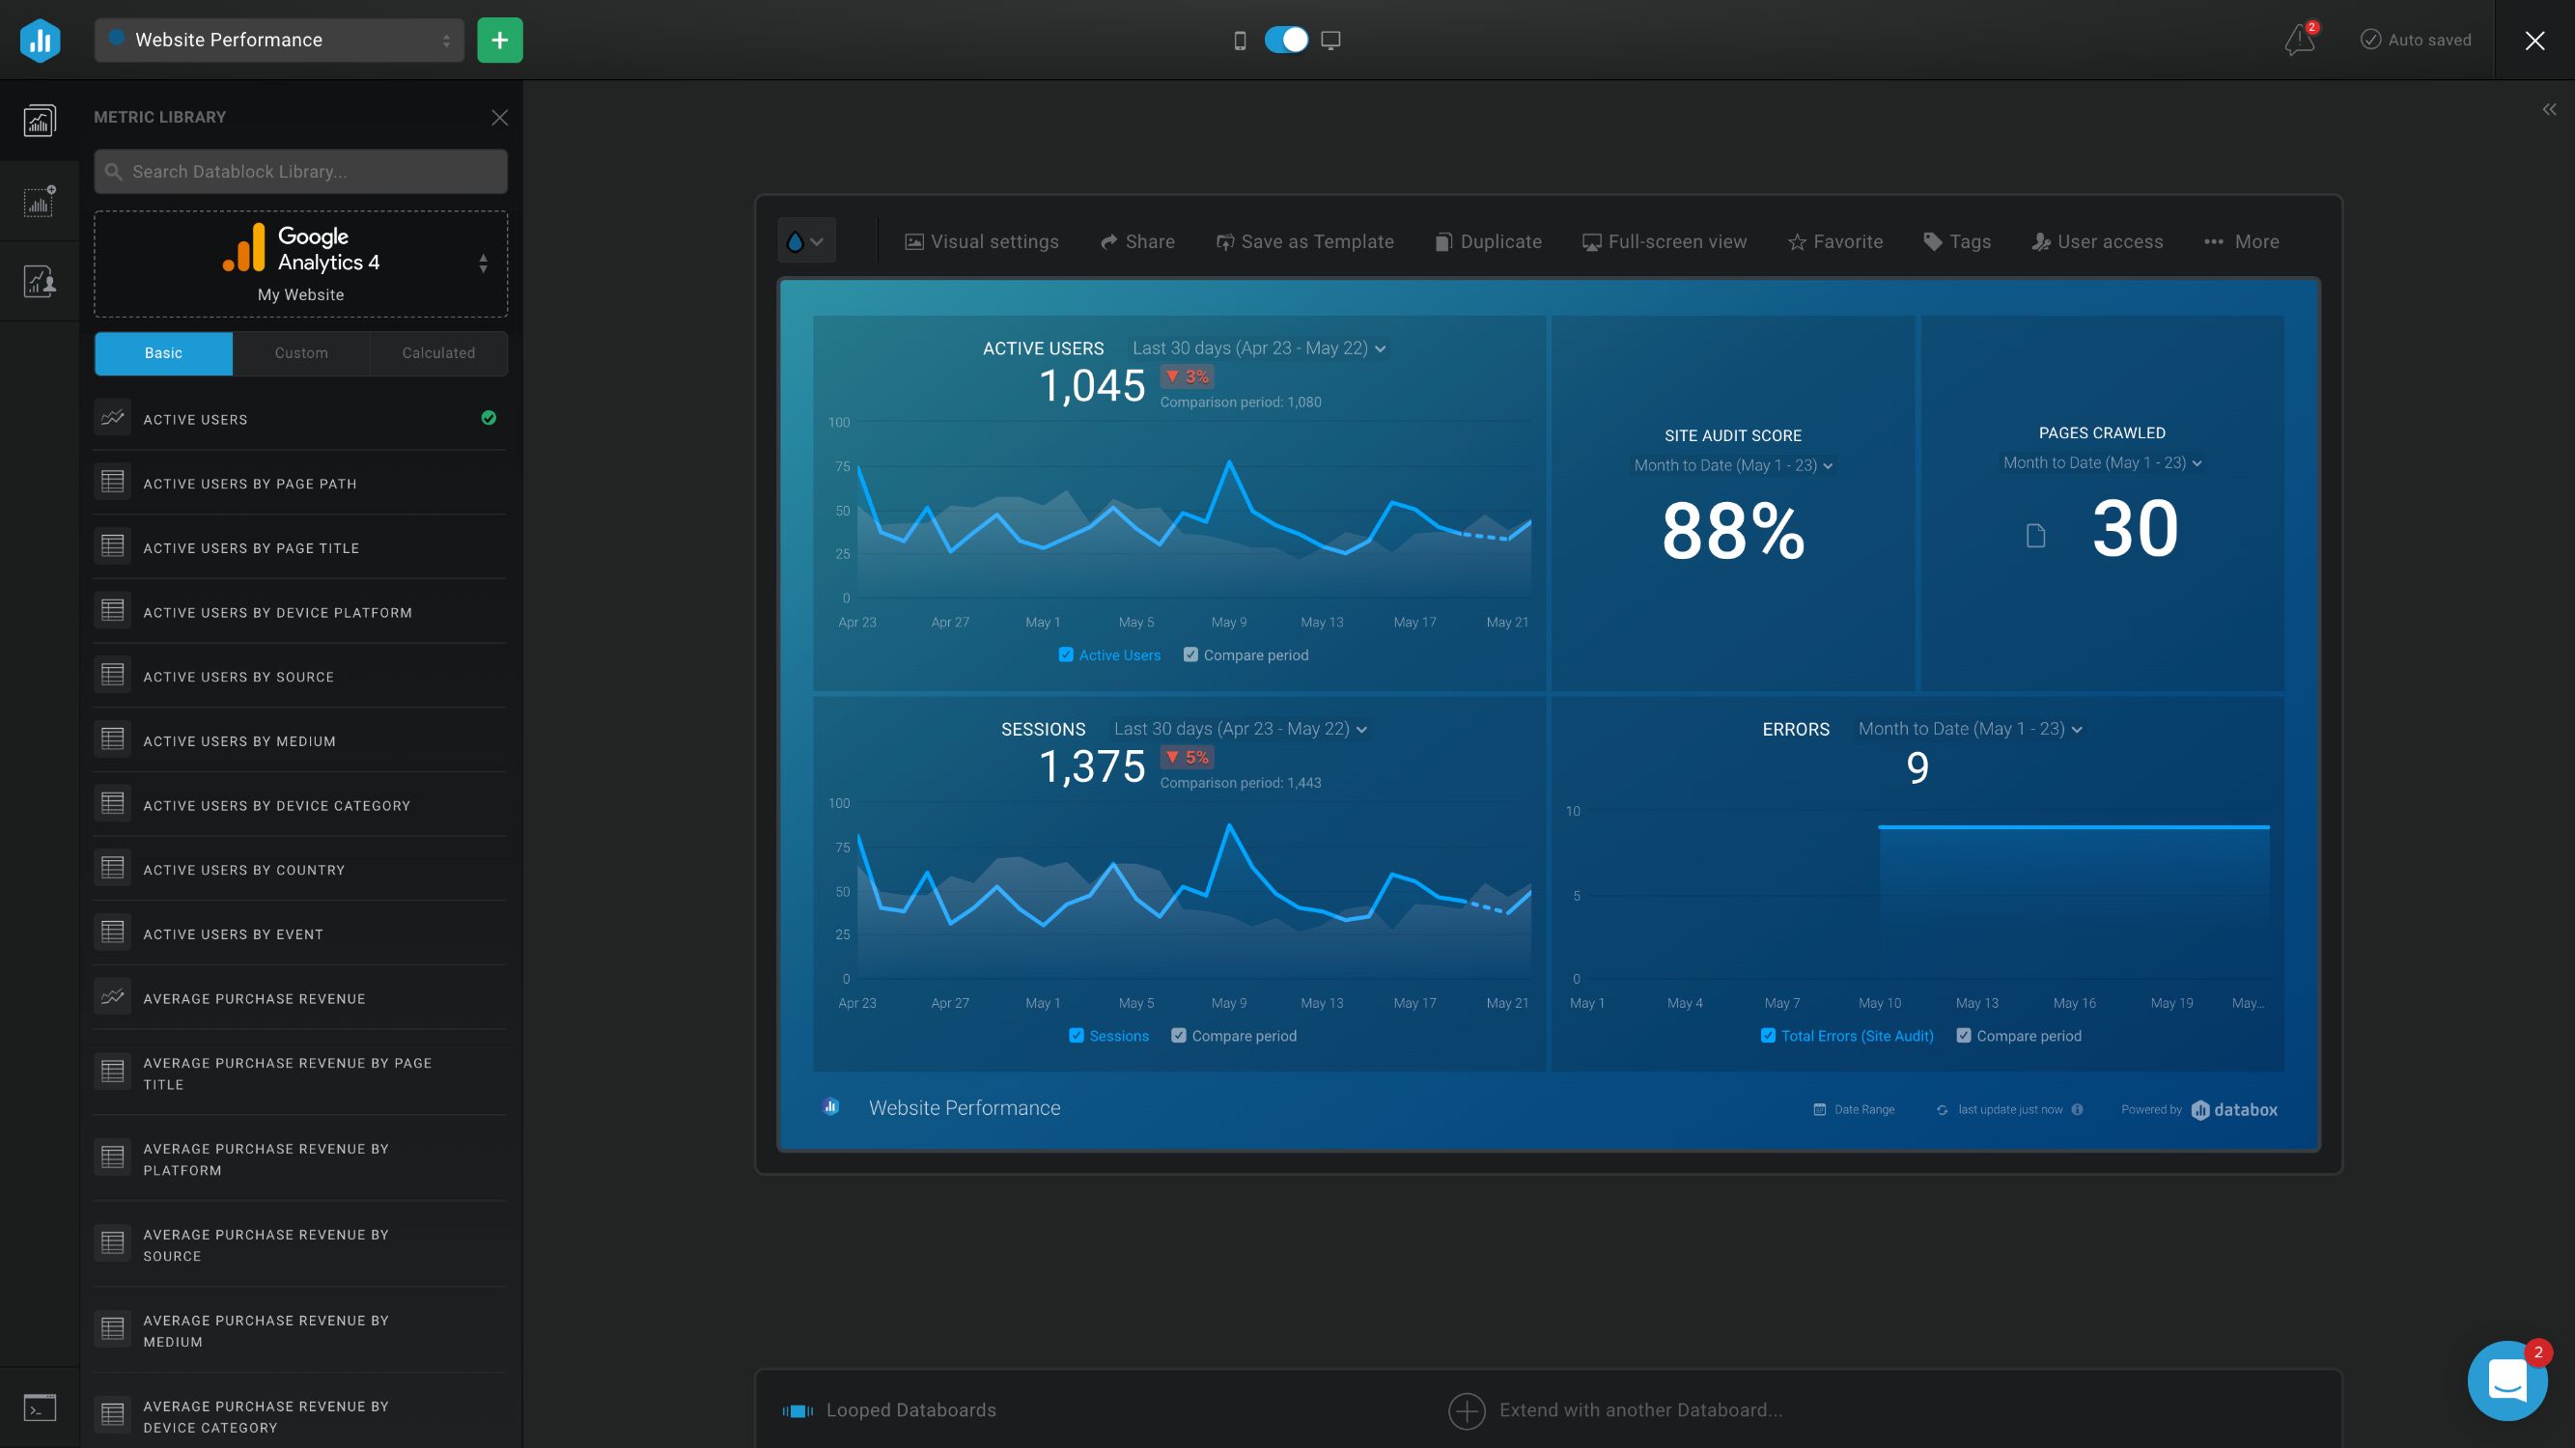Uncheck Compare period under Active Users chart
The image size is (2575, 1448).
[x=1190, y=654]
